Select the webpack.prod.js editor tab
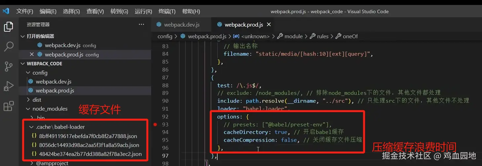Viewport: 482px width, 166px height. click(244, 25)
